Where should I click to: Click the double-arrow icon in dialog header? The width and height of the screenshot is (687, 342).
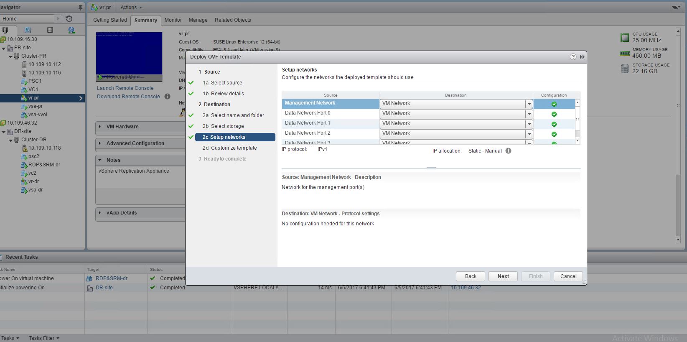pos(582,57)
